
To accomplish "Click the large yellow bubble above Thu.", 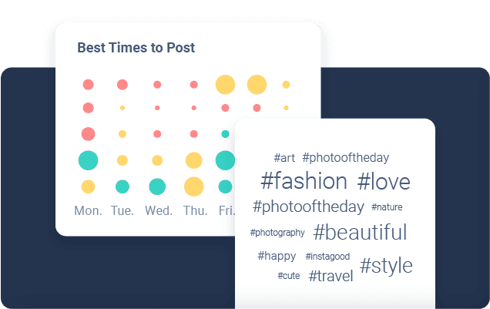I will 194,186.
